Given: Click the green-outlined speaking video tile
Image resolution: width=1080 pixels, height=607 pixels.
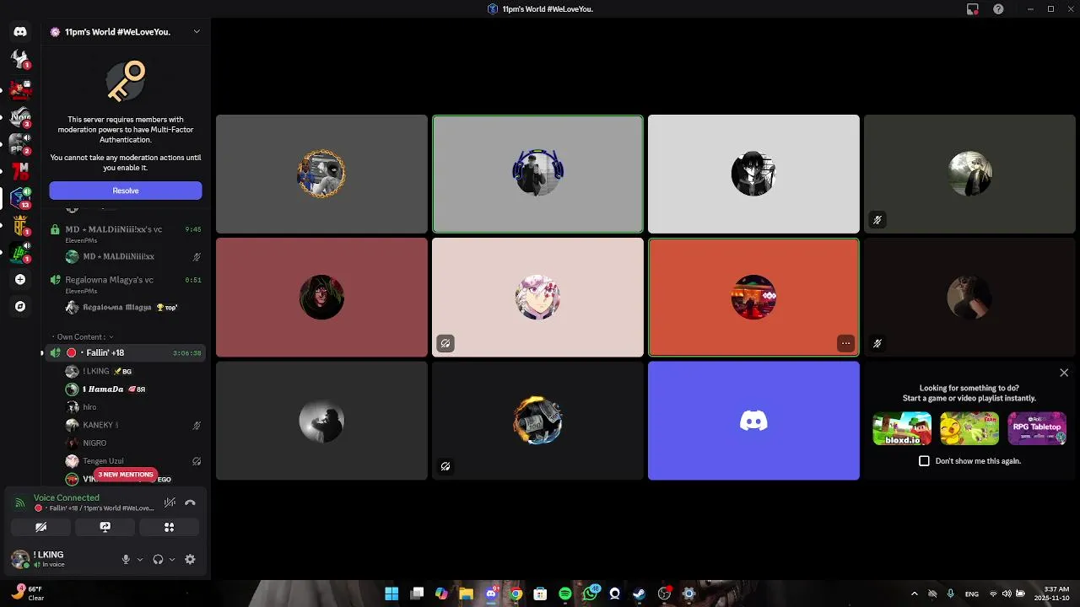Looking at the screenshot, I should 537,174.
